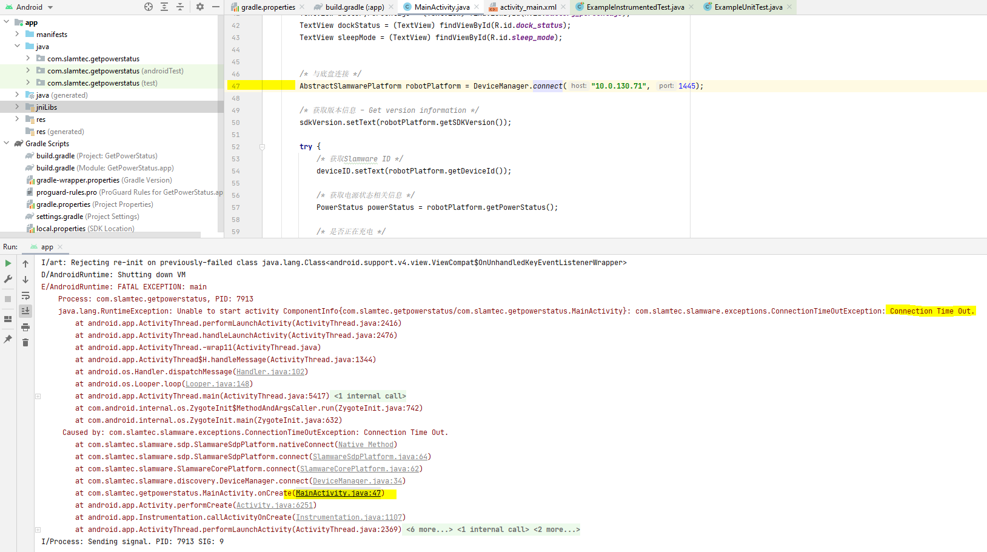Collapse all nodes in the project tree

(179, 7)
